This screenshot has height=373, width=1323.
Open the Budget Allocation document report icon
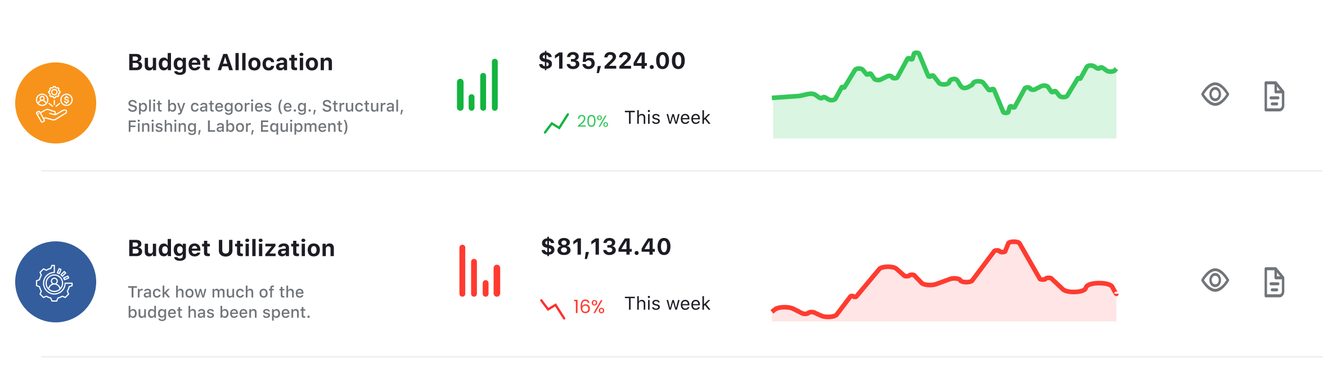[x=1274, y=96]
